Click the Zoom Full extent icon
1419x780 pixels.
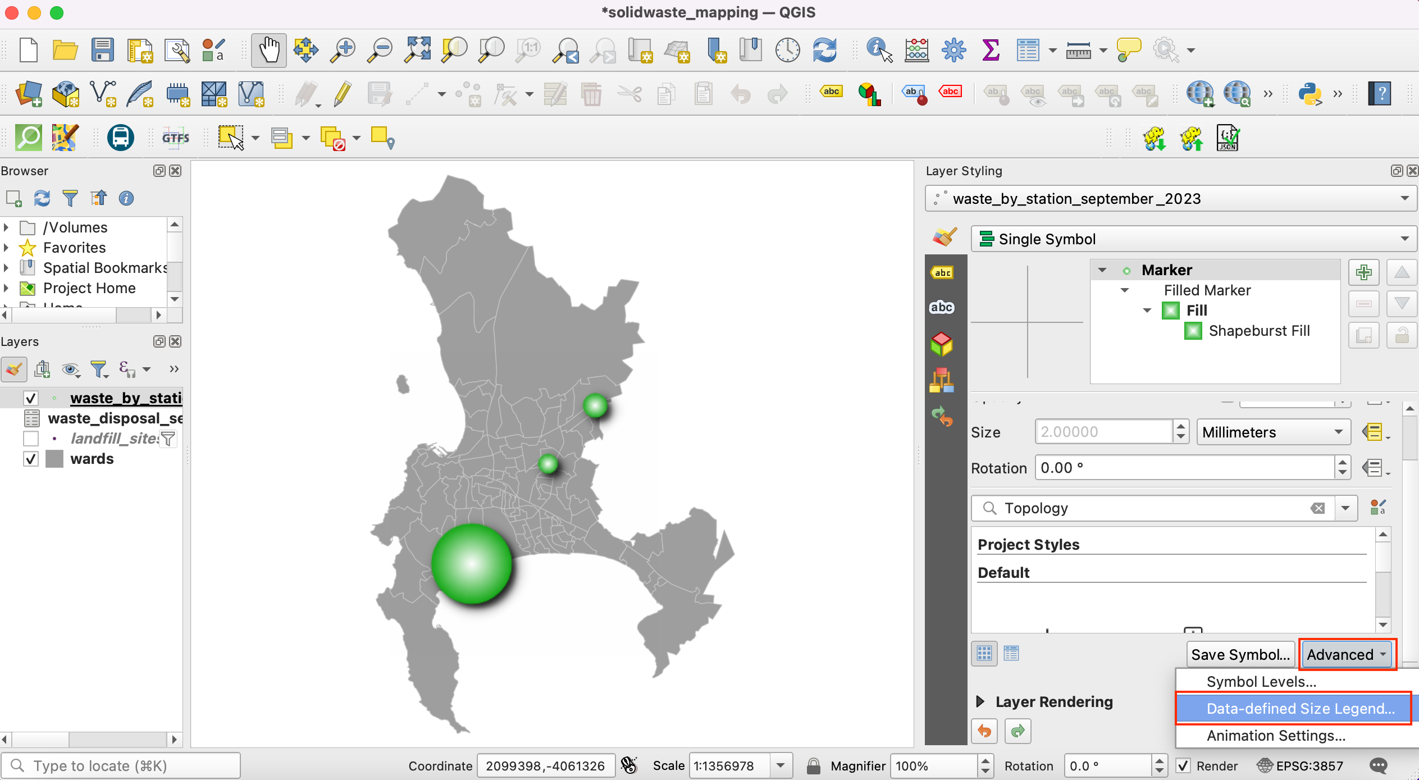coord(418,50)
